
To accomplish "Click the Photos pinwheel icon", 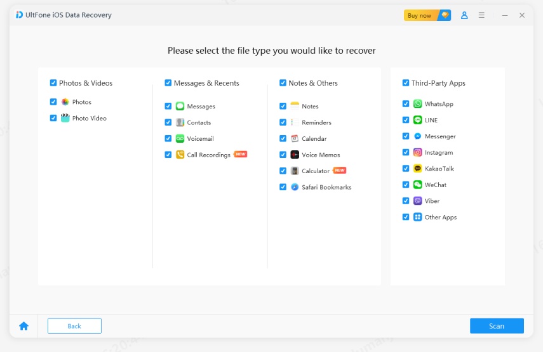I will tap(65, 102).
